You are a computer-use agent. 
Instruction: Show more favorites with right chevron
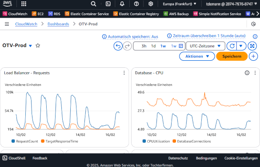(x=257, y=14)
